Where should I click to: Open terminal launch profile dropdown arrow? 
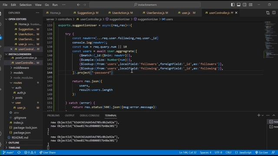point(262,115)
